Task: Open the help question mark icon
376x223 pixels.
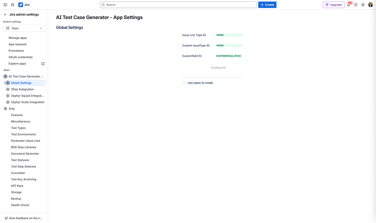Action: [x=356, y=5]
